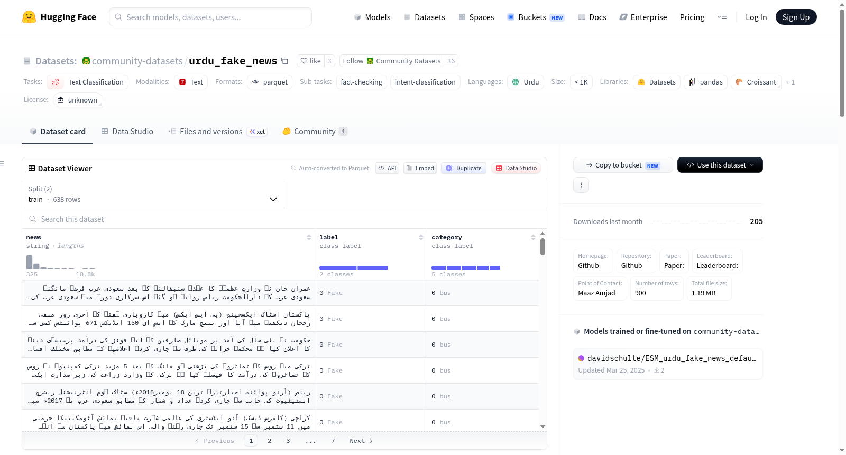Viewport: 846px width, 455px height.
Task: Click the news lengths histogram
Action: [61, 262]
